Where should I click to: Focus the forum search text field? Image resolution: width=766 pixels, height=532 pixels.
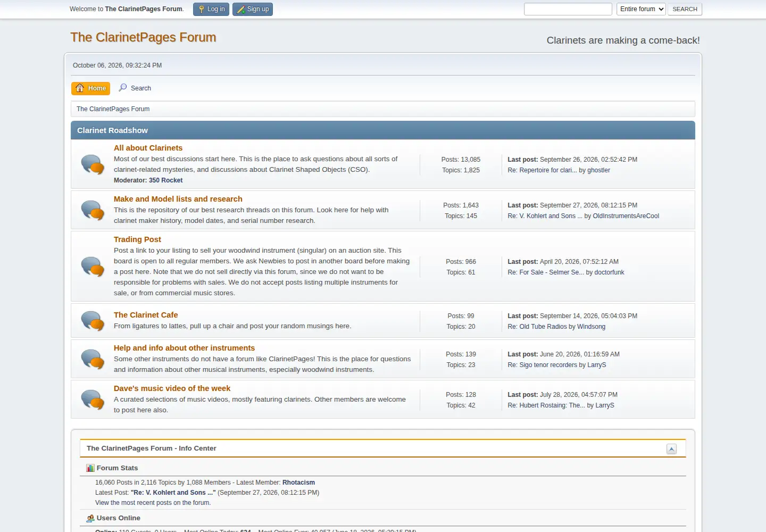[x=568, y=9]
